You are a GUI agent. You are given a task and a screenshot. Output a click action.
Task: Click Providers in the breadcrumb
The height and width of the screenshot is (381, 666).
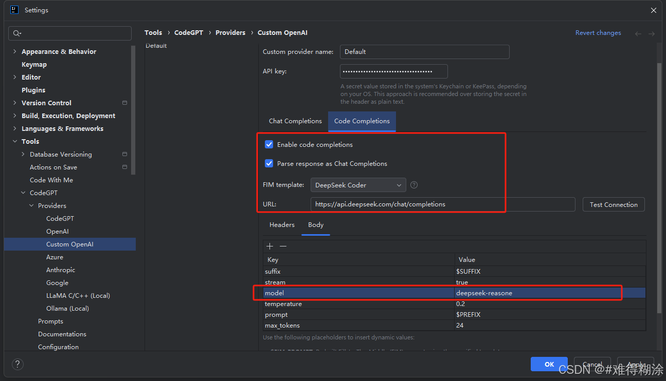point(230,32)
